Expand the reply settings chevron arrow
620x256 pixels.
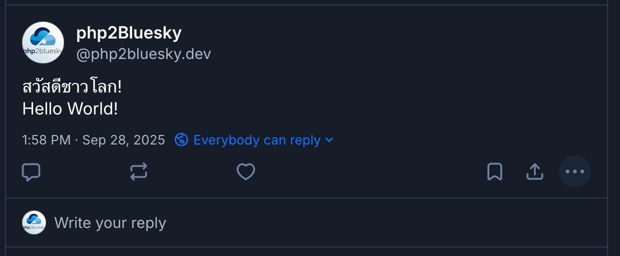[x=329, y=140]
